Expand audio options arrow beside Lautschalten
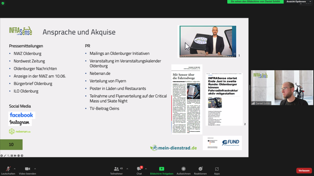Viewport: 314px width, 176px height. click(15, 169)
